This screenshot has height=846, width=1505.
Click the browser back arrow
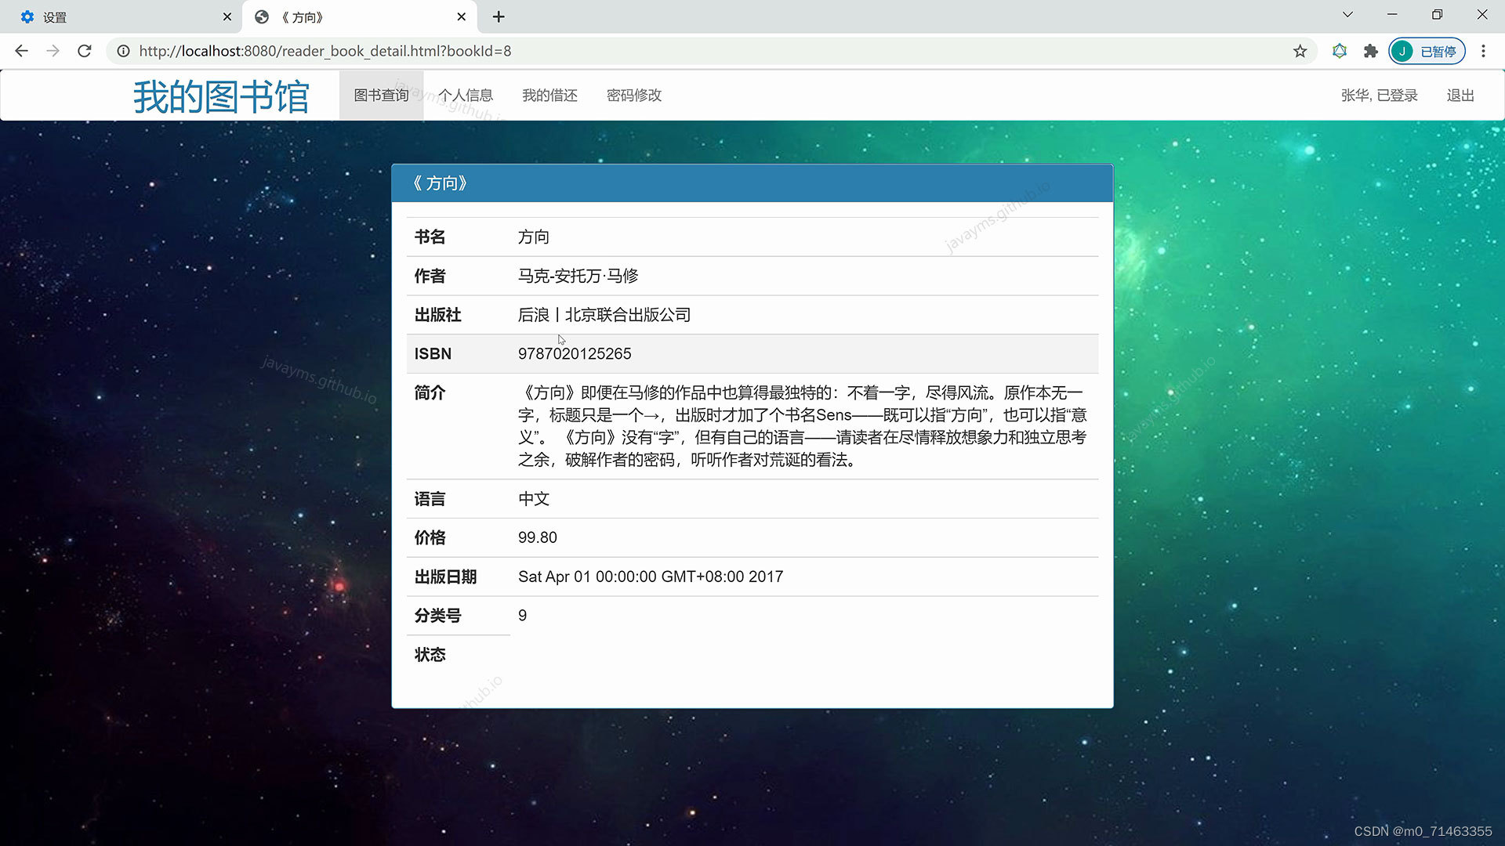coord(21,51)
